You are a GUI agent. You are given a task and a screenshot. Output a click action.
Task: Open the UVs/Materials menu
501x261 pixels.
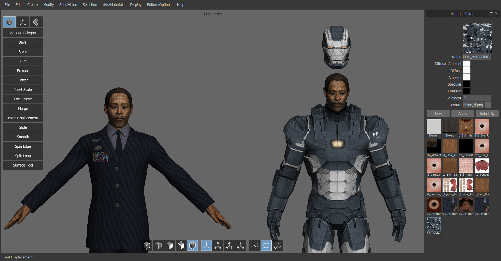(x=114, y=5)
